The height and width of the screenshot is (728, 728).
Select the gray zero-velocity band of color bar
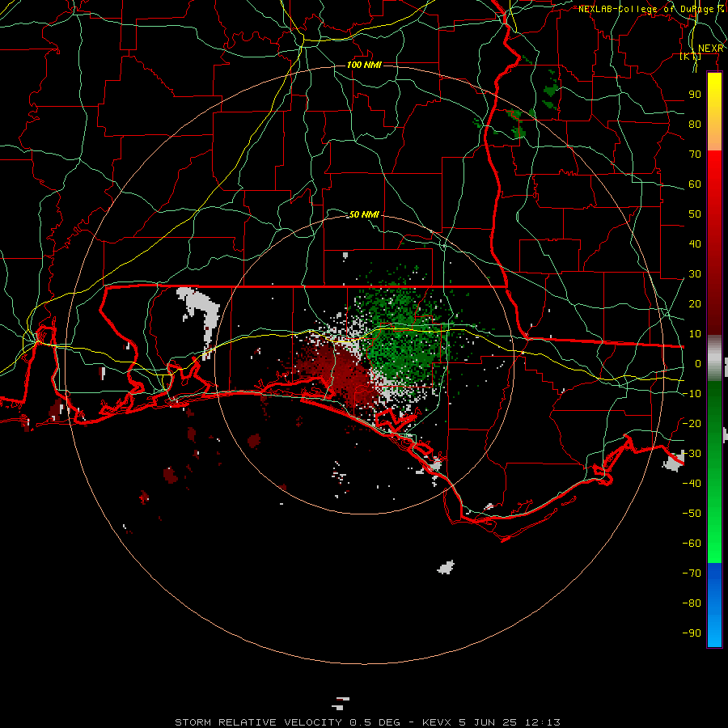pos(714,358)
